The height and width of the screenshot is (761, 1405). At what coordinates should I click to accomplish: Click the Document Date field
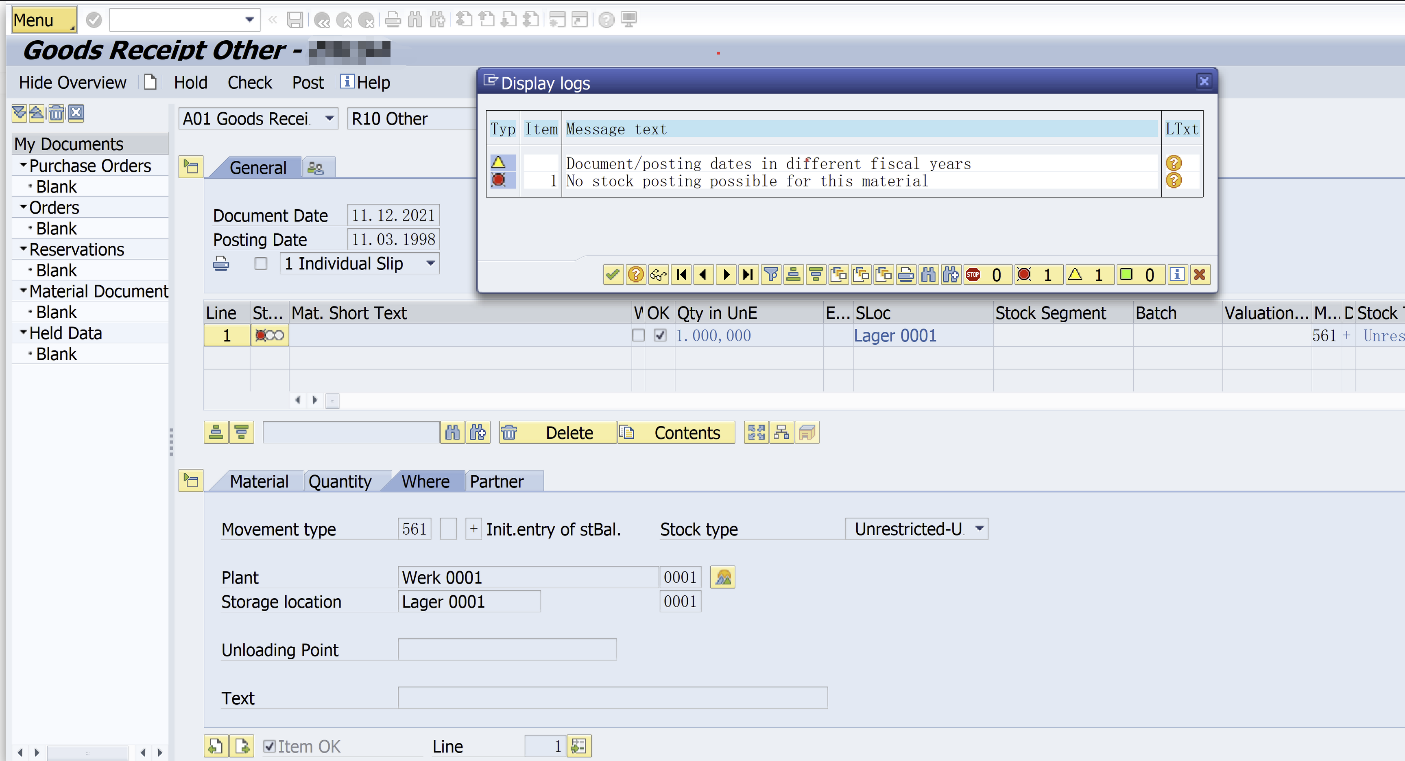tap(393, 215)
